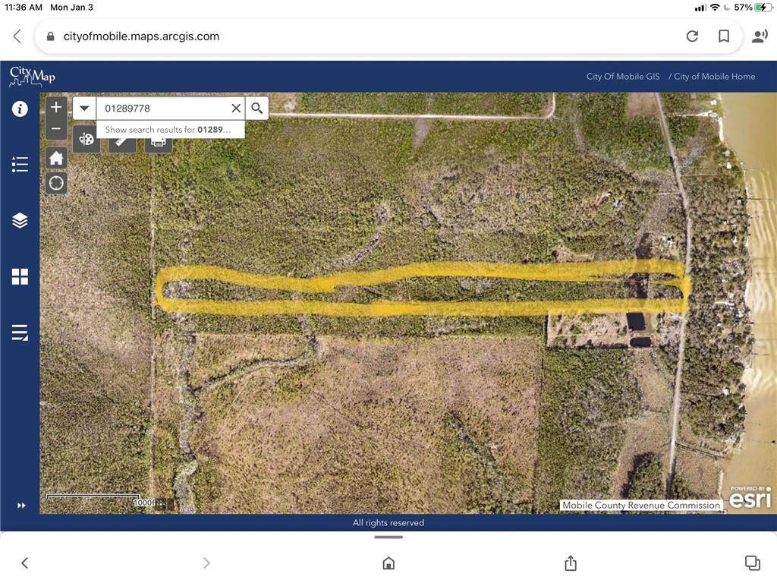
Task: Open the Layer List stacked-layers icon
Action: point(20,220)
